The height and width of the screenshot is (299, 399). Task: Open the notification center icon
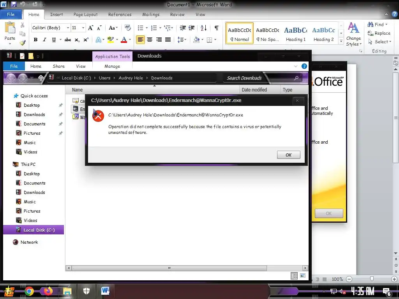(387, 292)
